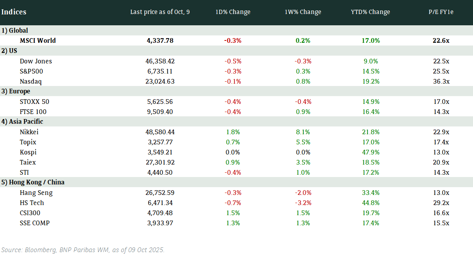The image size is (473, 256).
Task: Click the MSCI World index name
Action: 38,40
